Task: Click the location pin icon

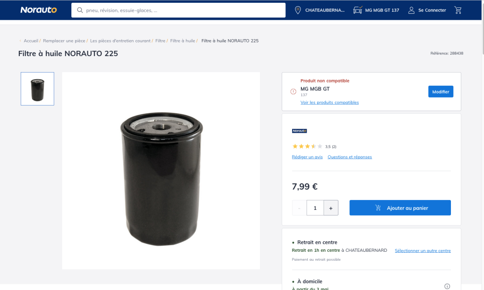Action: tap(298, 10)
